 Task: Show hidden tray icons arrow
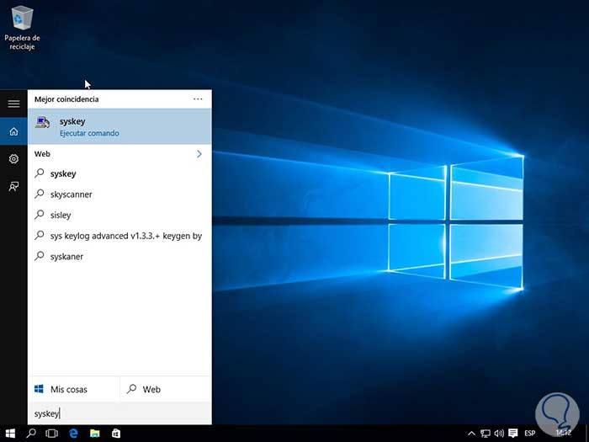(x=471, y=434)
